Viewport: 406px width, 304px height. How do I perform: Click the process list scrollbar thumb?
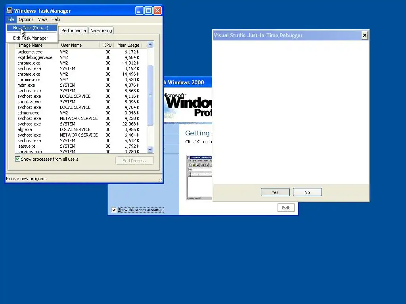click(150, 95)
